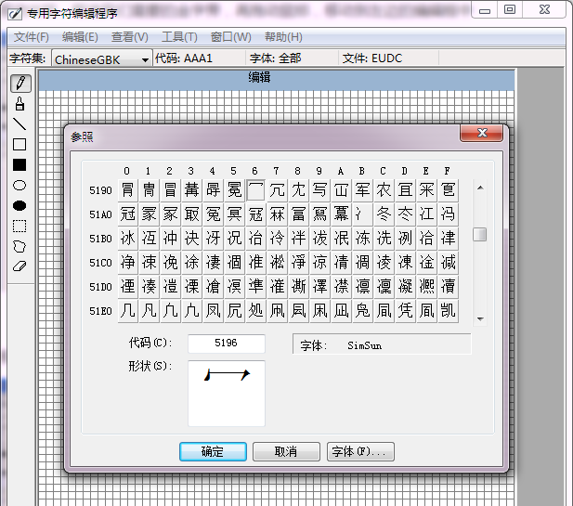573x506 pixels.
Task: Click the 代码(C) code input field
Action: click(x=226, y=344)
